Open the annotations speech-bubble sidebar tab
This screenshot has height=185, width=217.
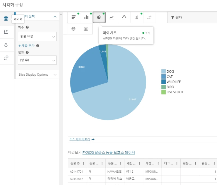pyautogui.click(x=6, y=58)
